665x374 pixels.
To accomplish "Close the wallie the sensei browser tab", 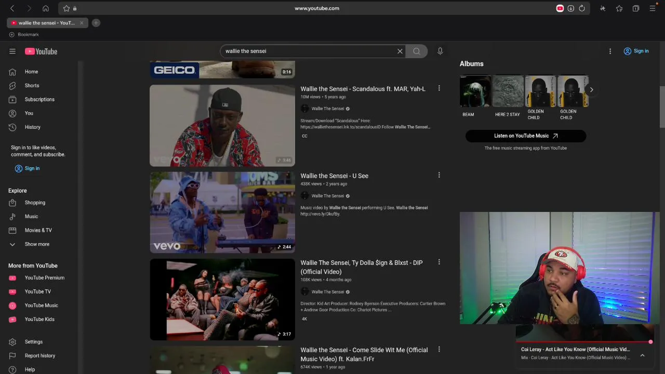I will coord(82,23).
